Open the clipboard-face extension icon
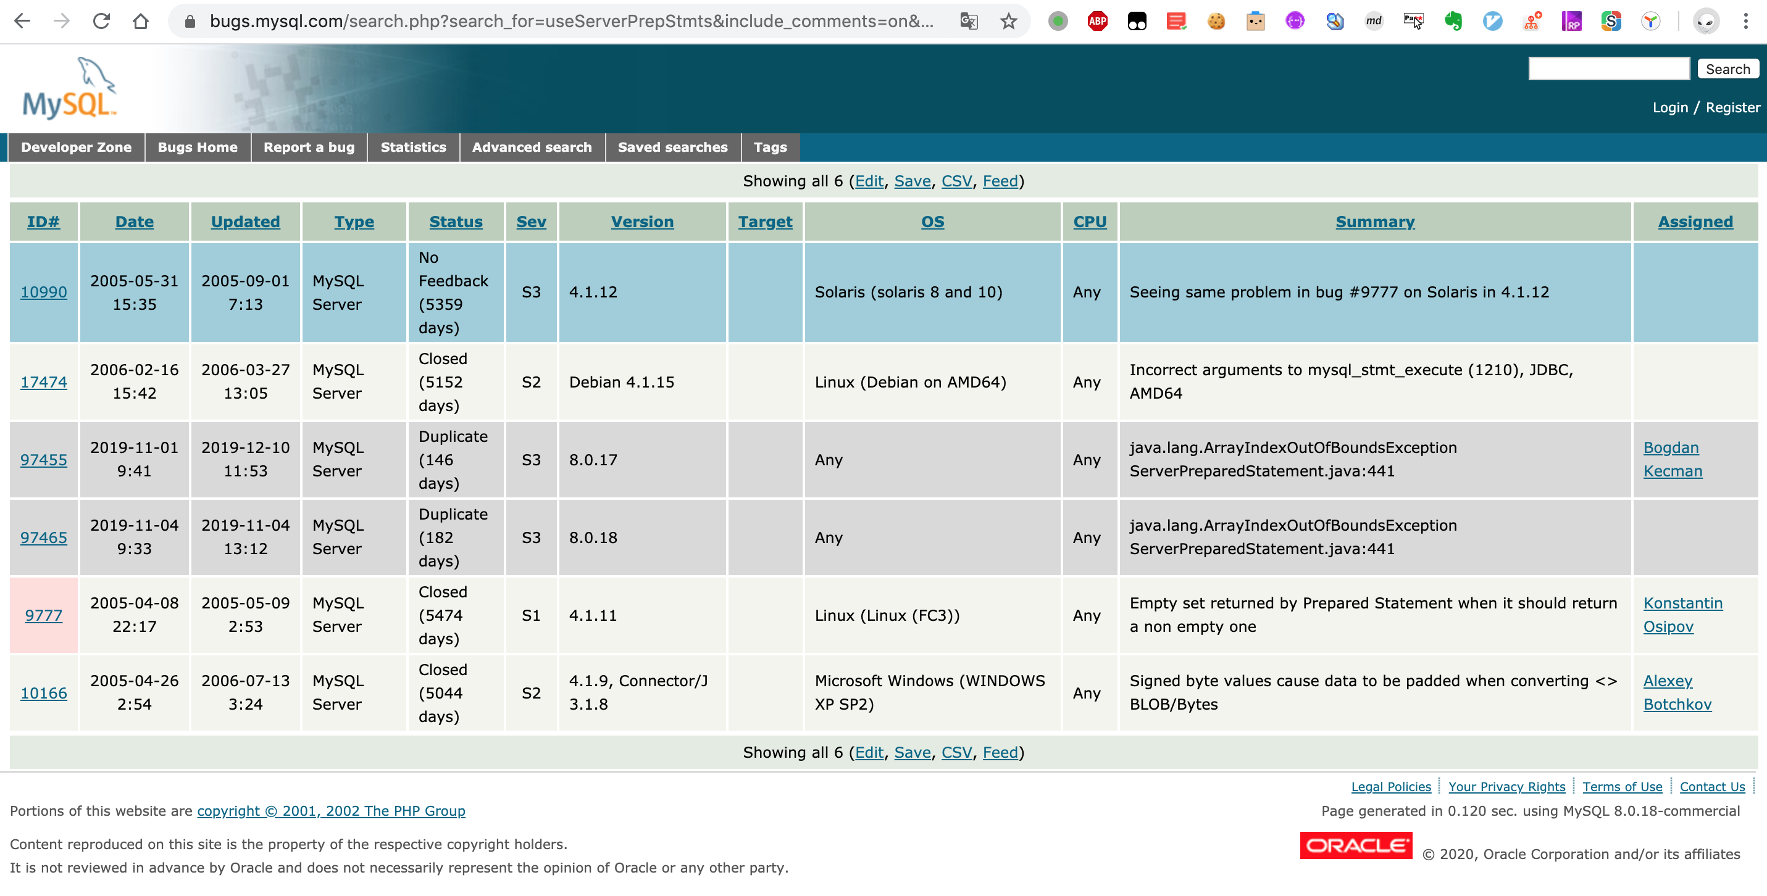 click(x=1255, y=21)
